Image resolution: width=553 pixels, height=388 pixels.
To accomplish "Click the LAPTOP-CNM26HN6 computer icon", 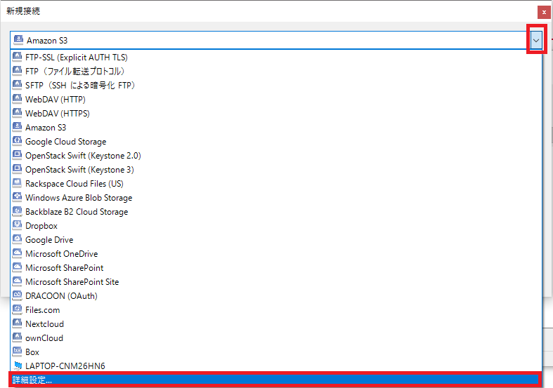I will pos(18,366).
